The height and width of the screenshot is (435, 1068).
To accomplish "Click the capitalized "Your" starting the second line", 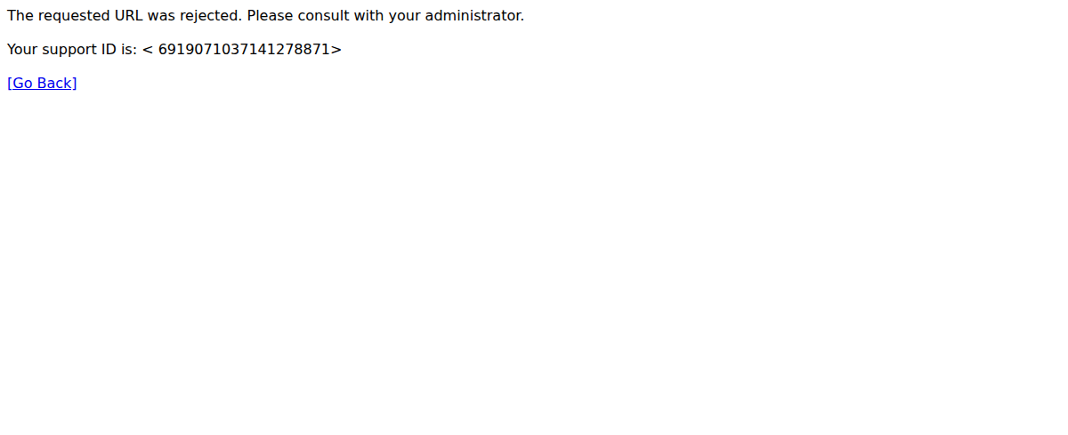I will click(x=22, y=50).
